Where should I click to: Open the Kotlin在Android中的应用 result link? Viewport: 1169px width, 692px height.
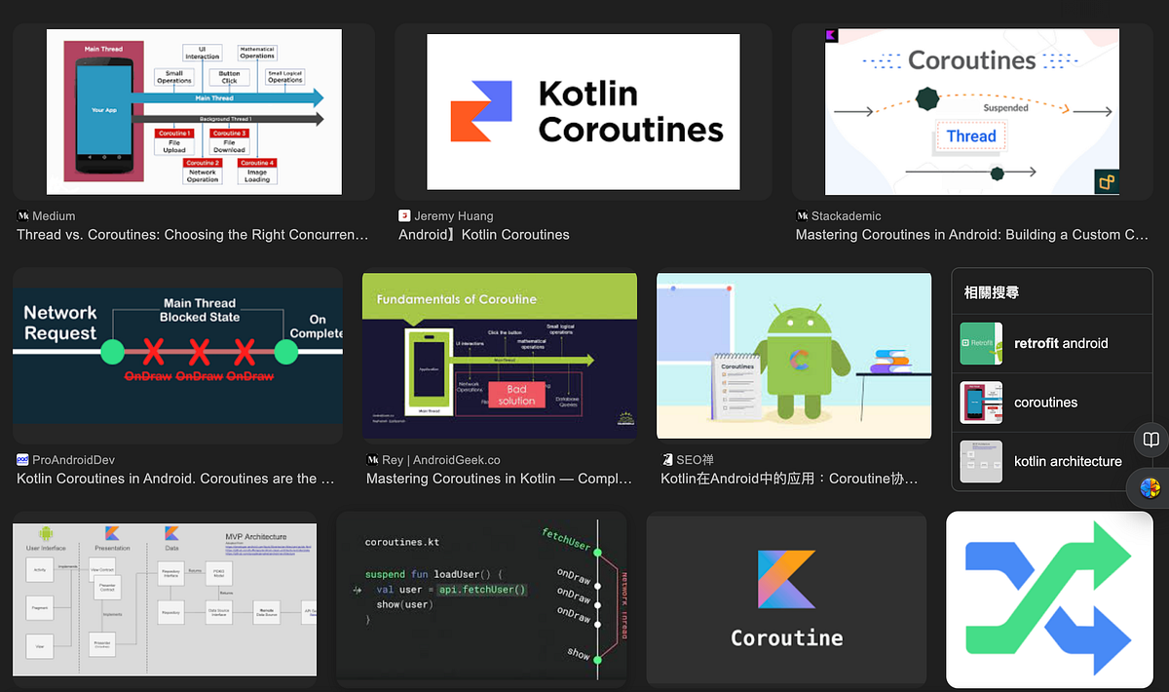[790, 478]
